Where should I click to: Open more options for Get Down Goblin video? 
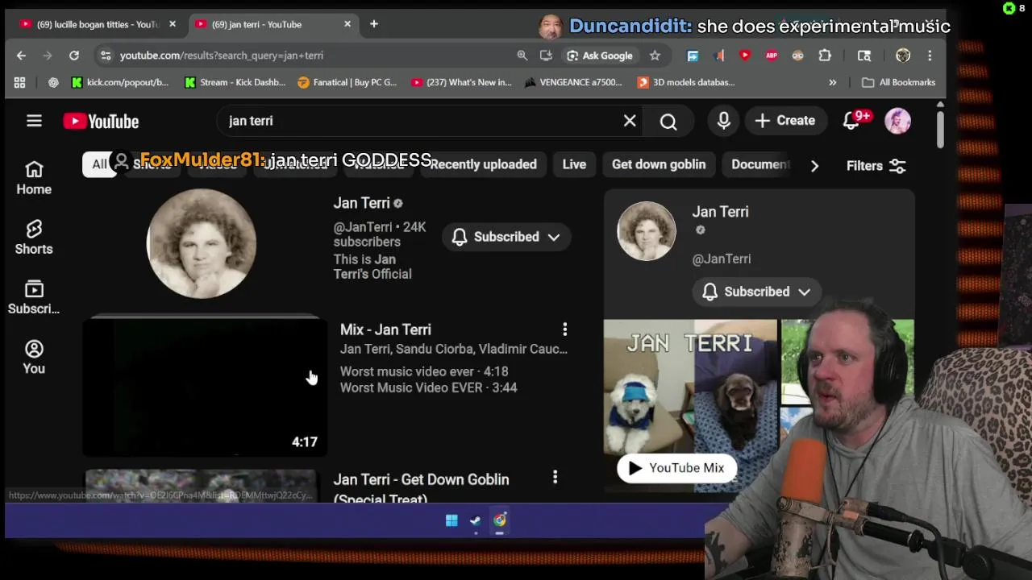coord(555,478)
